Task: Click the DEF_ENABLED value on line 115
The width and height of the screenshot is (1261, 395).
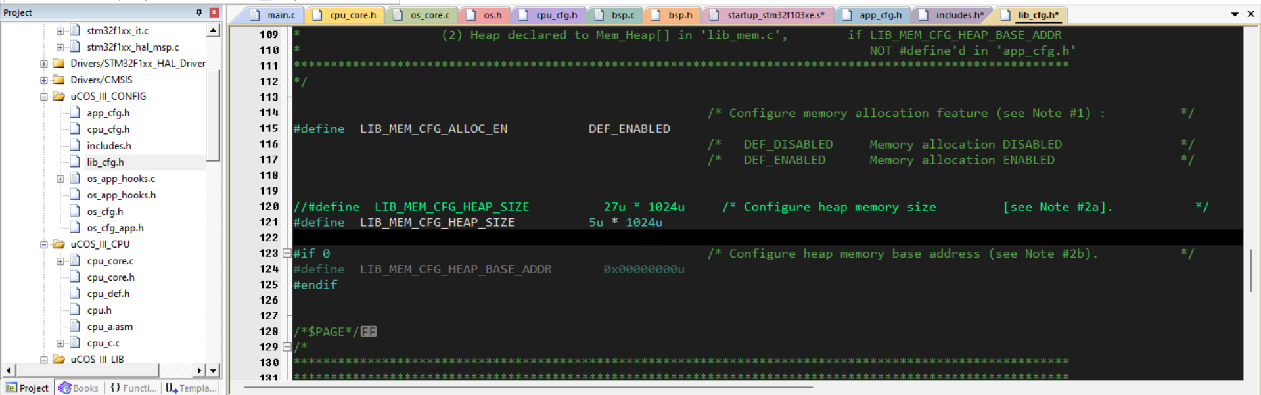Action: pos(629,129)
